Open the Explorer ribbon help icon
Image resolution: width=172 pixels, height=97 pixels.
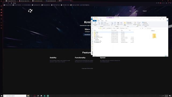coord(167,21)
